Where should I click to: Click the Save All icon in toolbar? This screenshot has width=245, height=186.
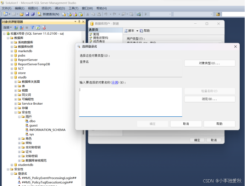coord(33,14)
